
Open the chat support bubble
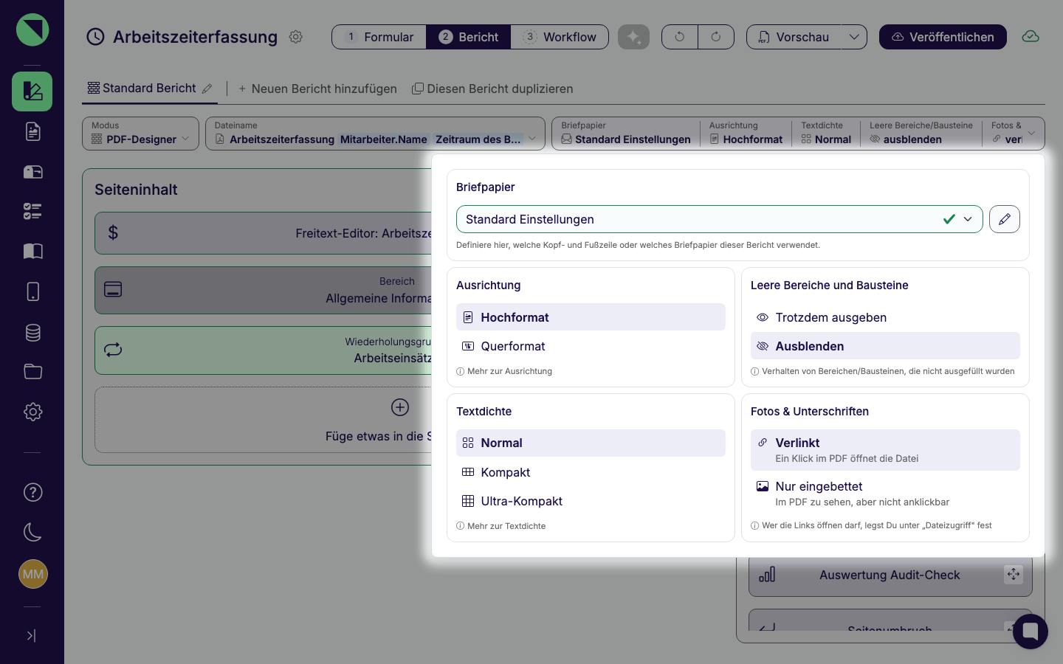tap(1031, 632)
